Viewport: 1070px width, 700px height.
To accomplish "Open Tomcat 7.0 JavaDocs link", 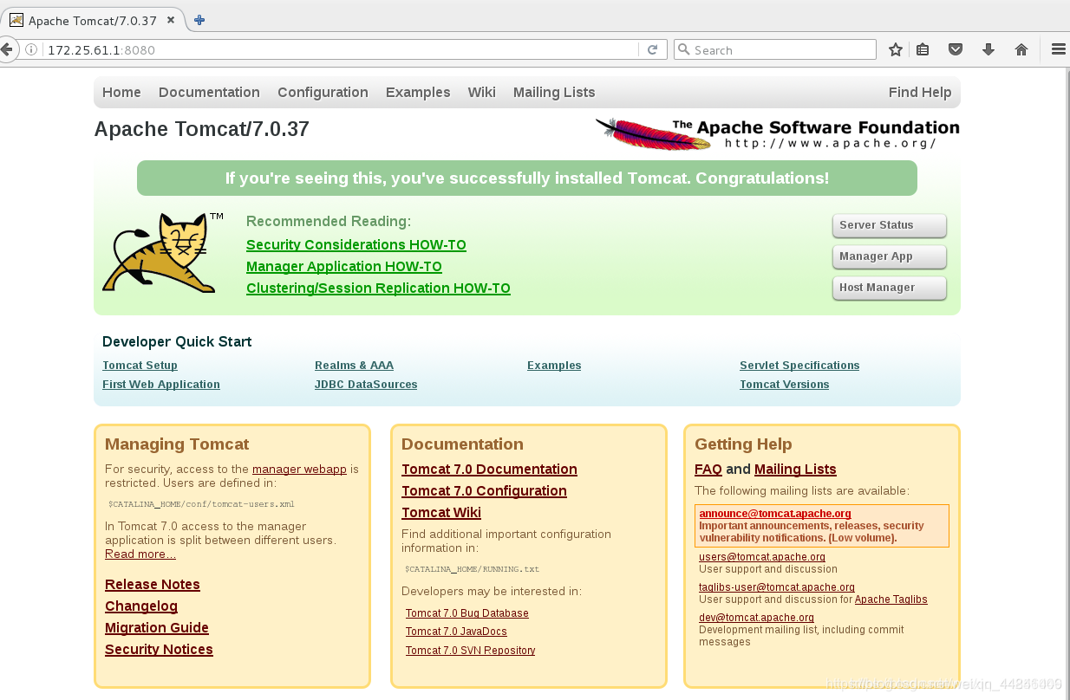I will 456,632.
